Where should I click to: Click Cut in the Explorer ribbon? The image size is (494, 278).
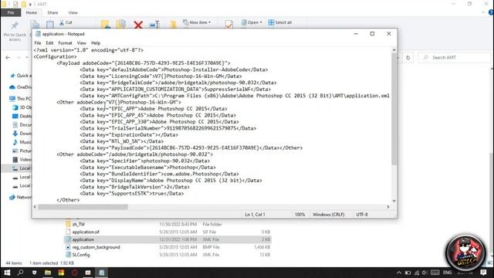click(x=66, y=22)
